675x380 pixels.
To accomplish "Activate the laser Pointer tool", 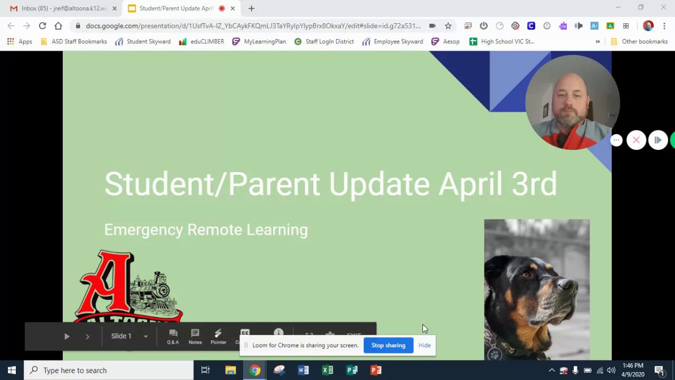I will (218, 336).
